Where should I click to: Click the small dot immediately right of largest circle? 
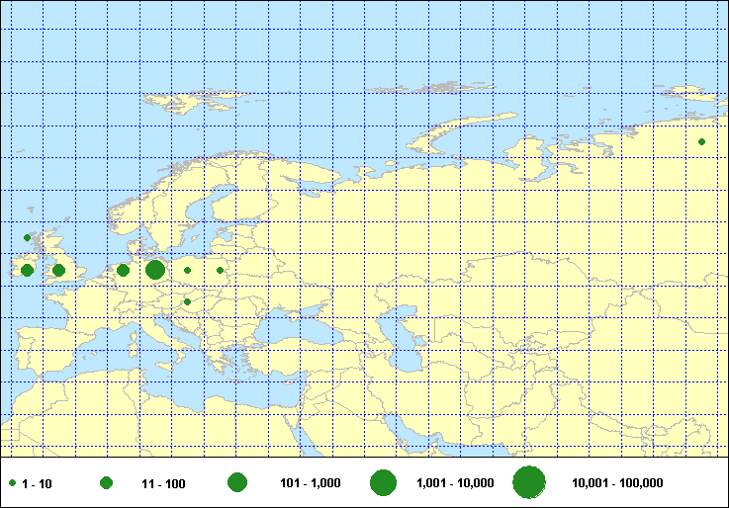coord(187,270)
